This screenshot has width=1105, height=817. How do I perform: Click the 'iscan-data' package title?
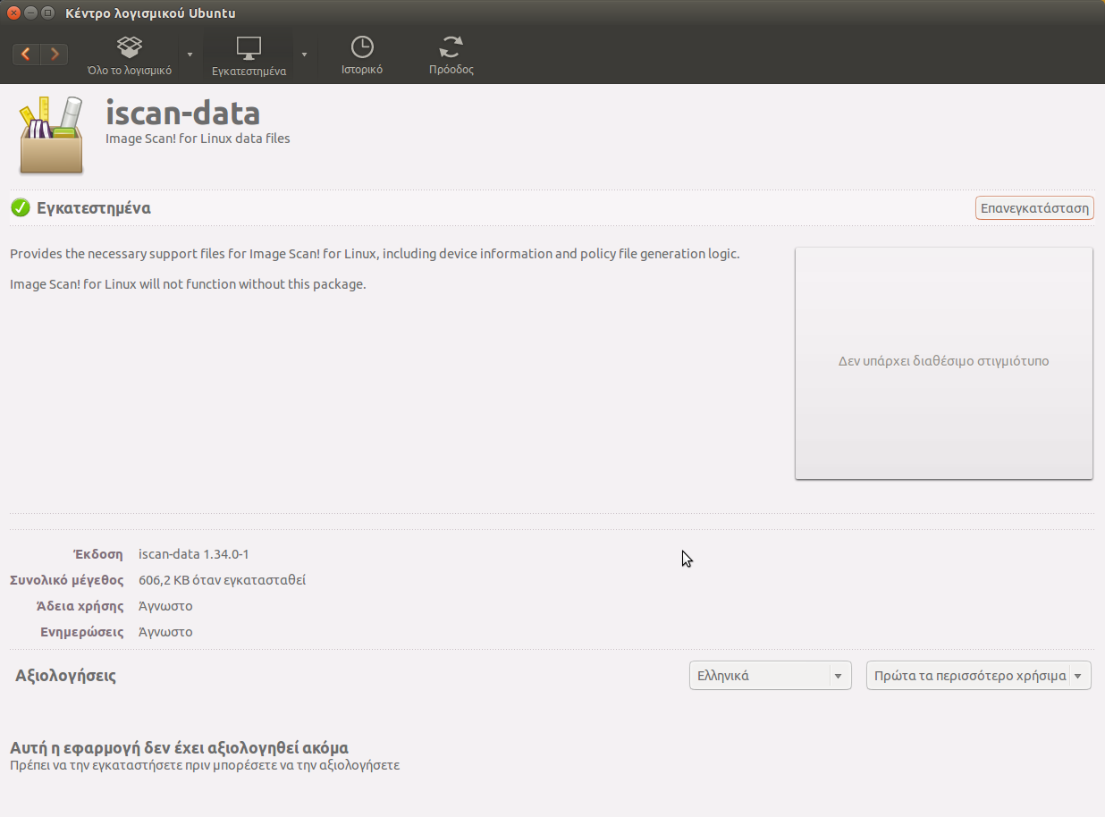pyautogui.click(x=182, y=114)
